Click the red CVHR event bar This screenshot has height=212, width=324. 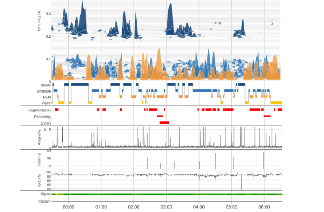164,122
